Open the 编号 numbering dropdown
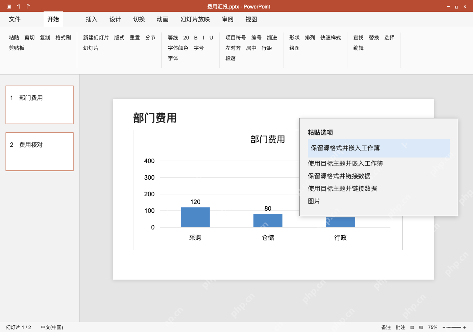Screen dimensions: 473x332 click(x=256, y=38)
